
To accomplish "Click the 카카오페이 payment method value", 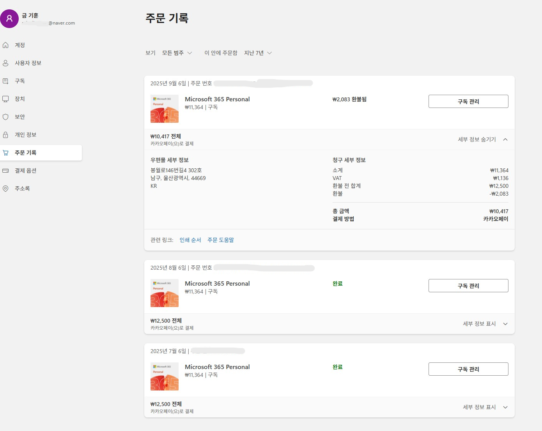I will (496, 219).
